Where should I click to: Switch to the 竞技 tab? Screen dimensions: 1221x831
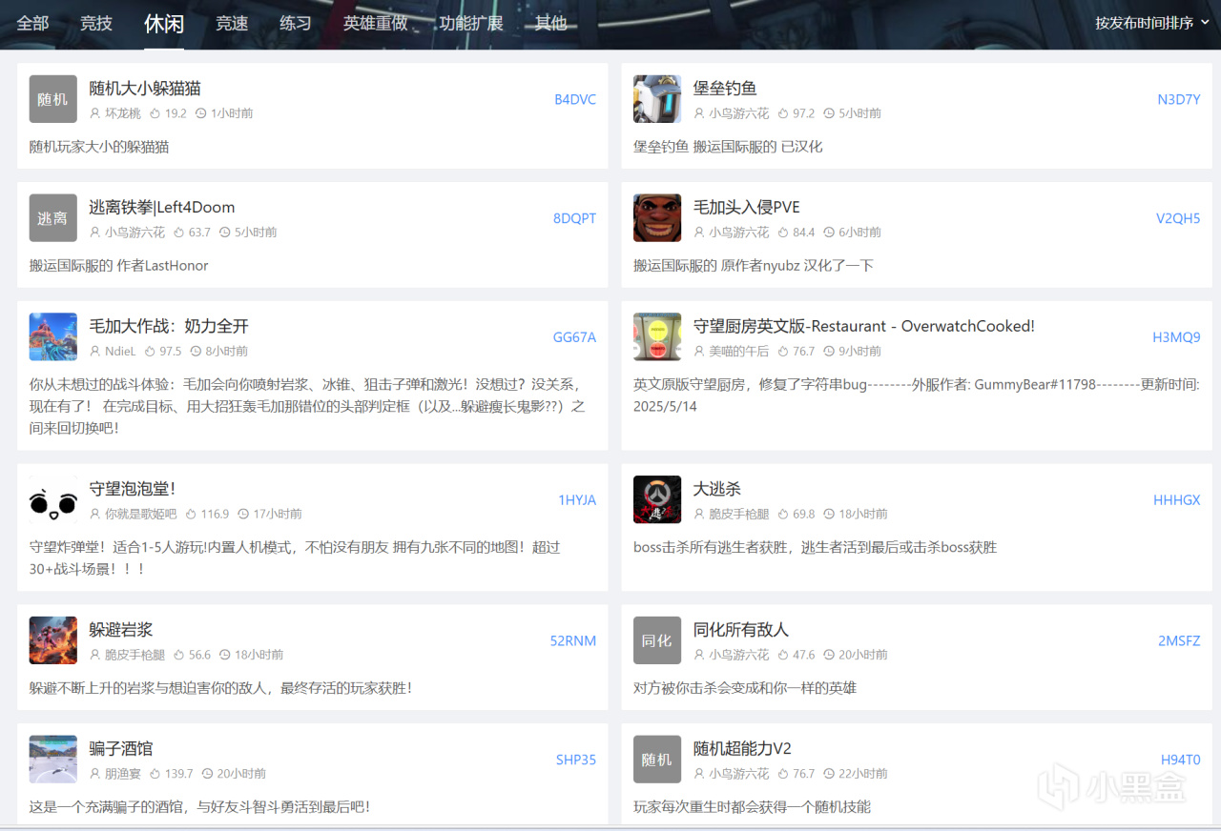coord(96,23)
